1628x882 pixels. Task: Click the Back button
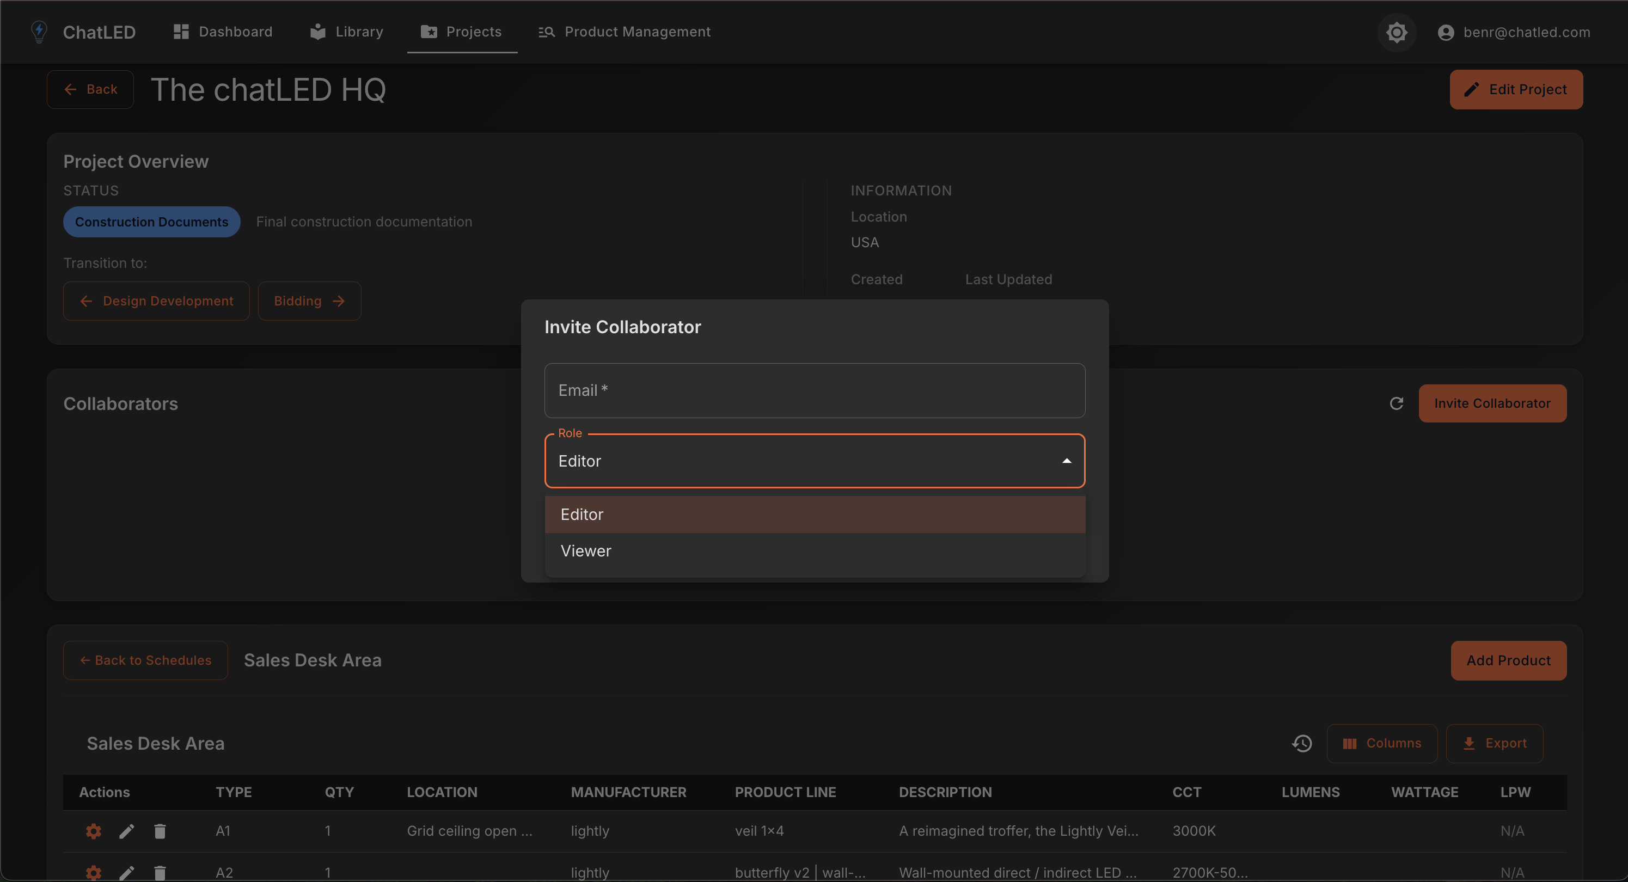(x=90, y=89)
